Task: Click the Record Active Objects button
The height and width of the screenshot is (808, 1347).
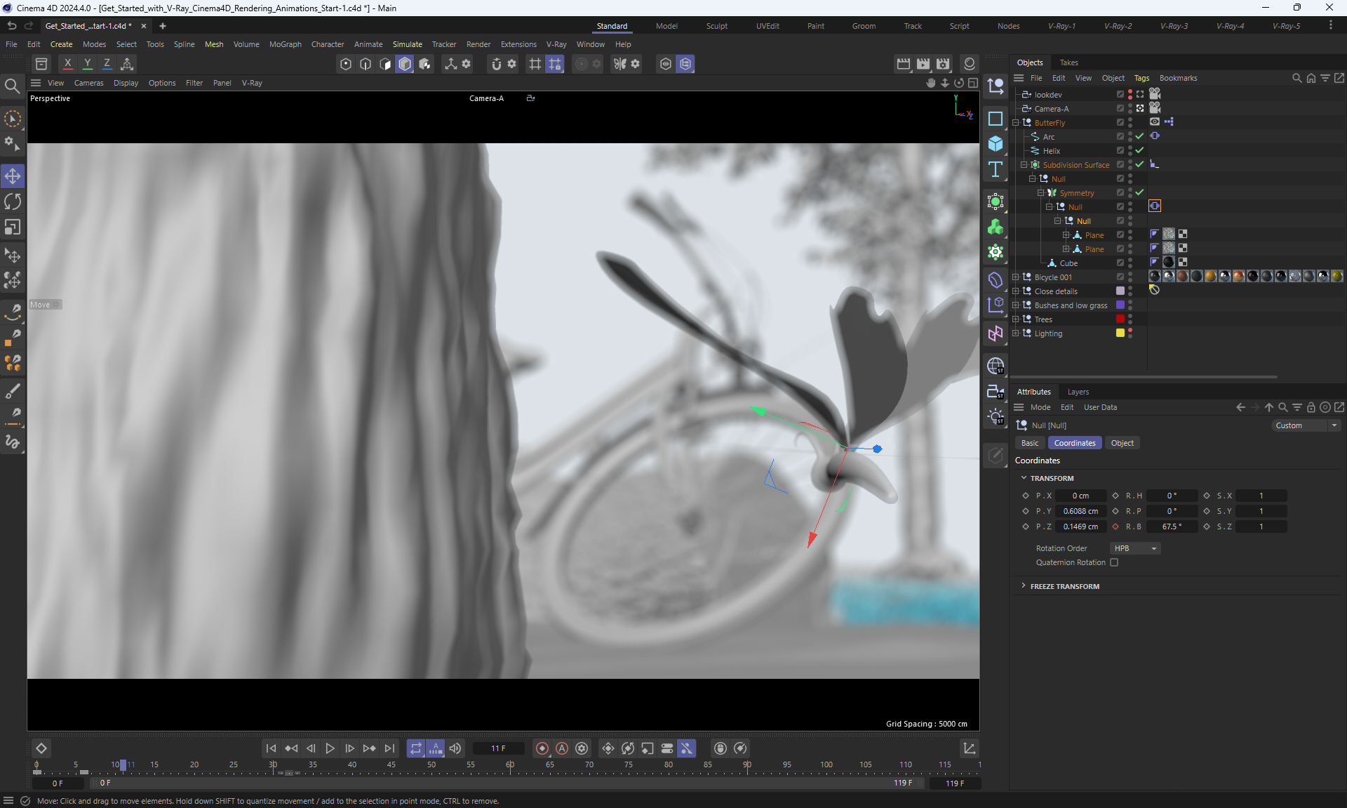Action: (542, 748)
